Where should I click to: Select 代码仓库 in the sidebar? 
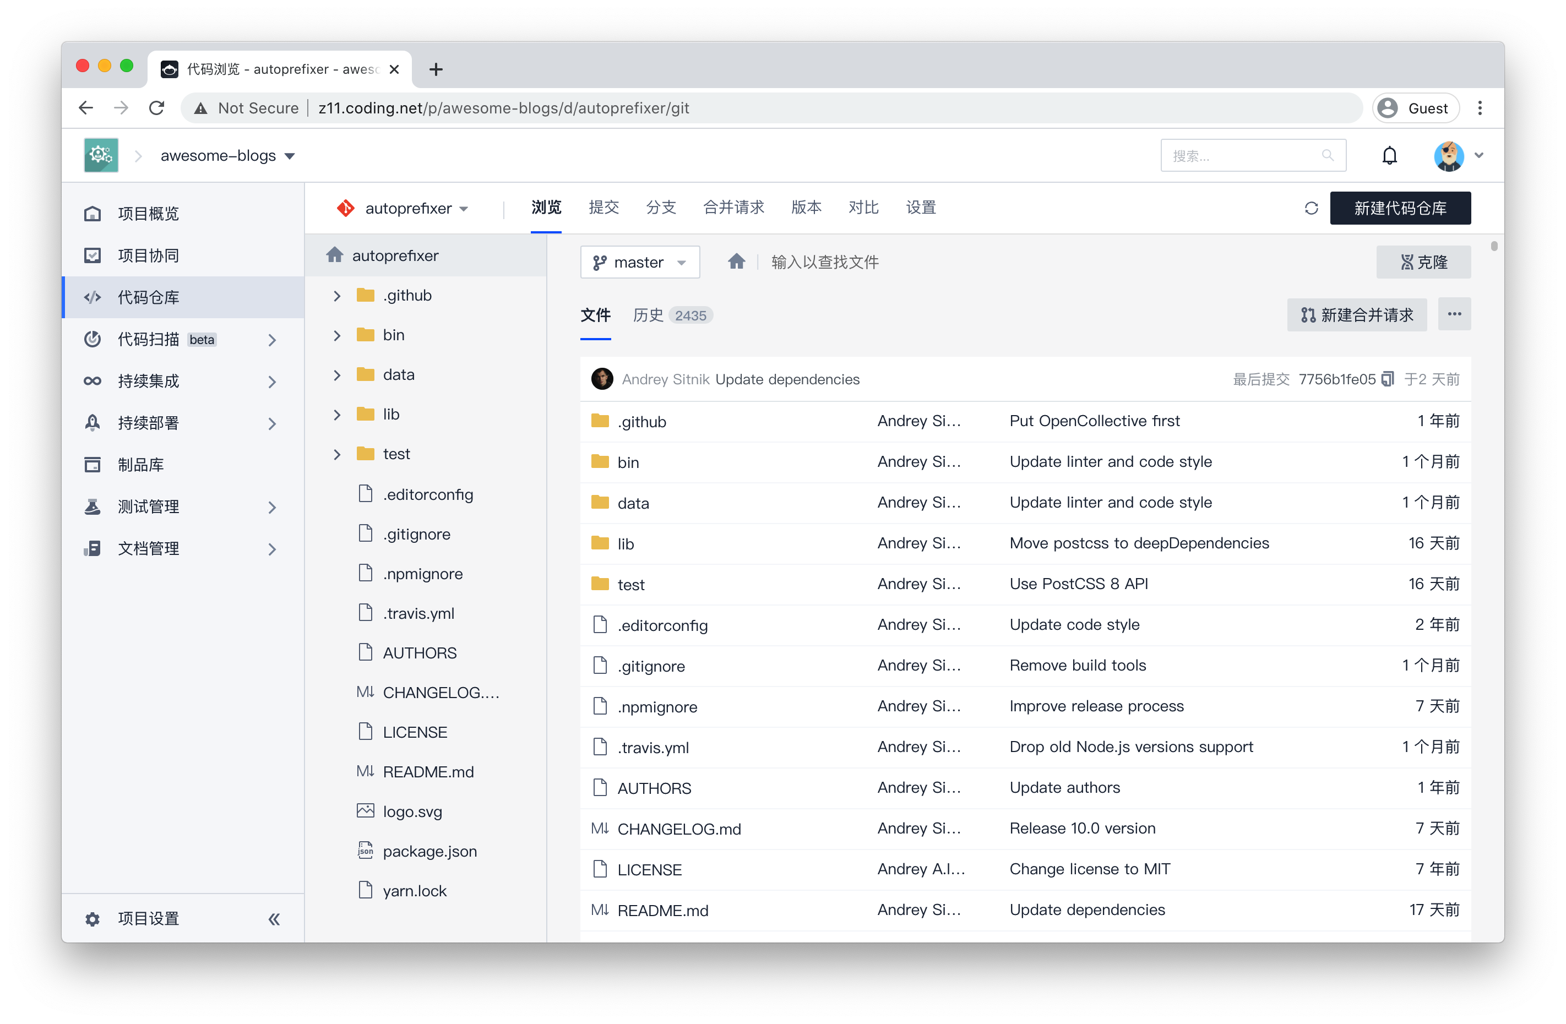(x=183, y=297)
